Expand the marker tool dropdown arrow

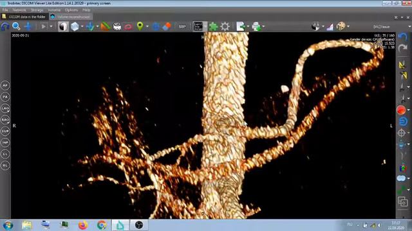(147, 26)
